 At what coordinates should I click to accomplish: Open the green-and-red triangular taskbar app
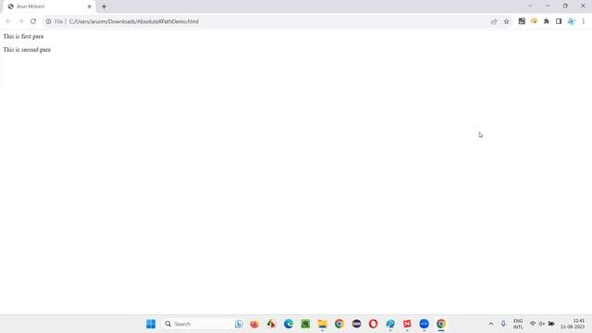coord(271,324)
